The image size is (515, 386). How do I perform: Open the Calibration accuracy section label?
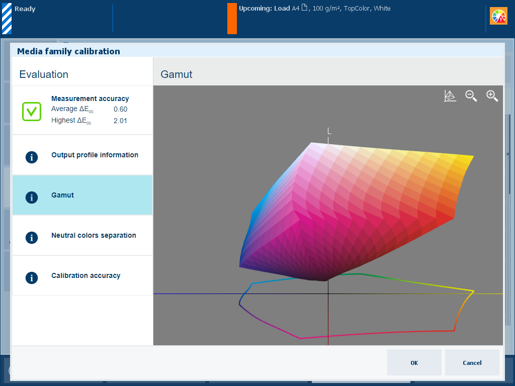tap(85, 275)
